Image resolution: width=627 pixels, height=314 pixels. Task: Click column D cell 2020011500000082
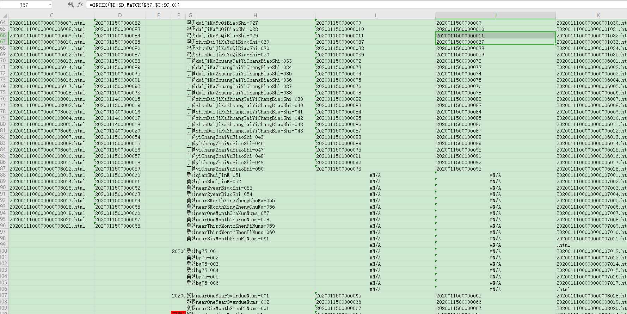[x=120, y=23]
